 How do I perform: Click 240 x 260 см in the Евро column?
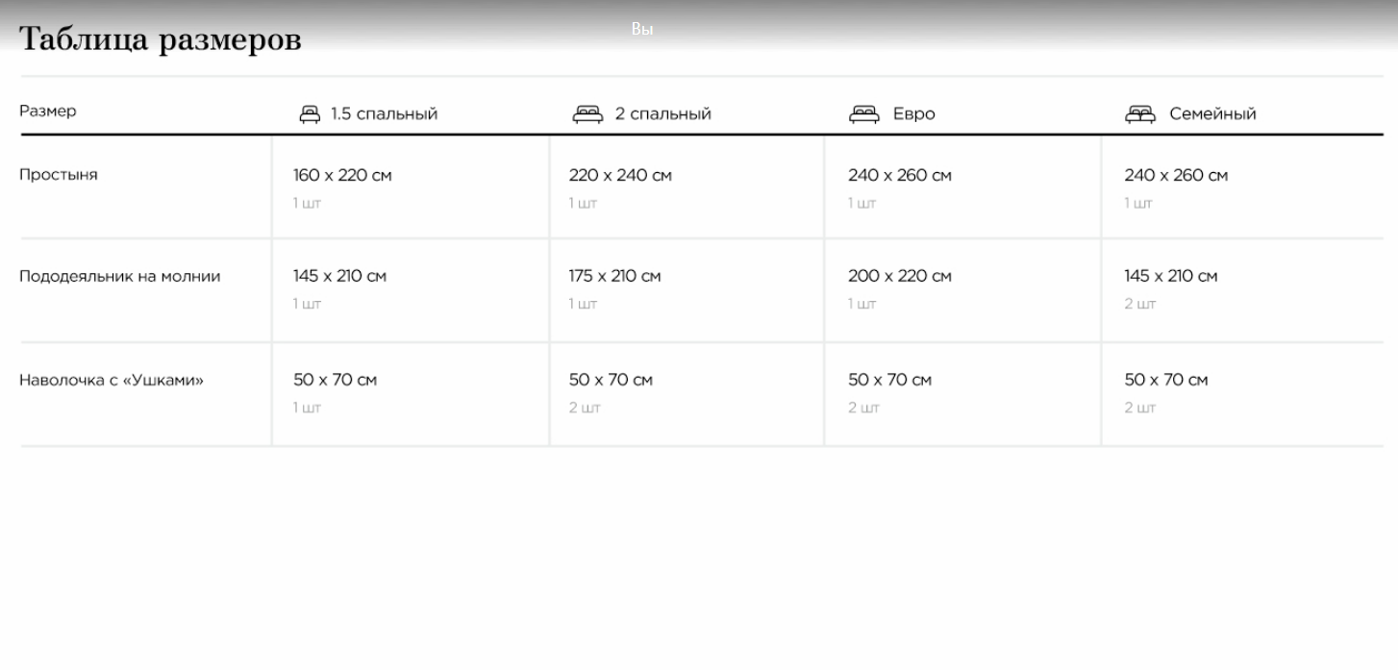(x=899, y=176)
